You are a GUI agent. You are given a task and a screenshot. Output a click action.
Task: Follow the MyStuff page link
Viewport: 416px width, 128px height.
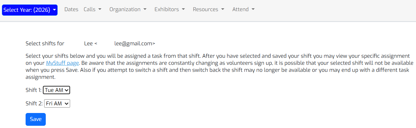[62, 63]
